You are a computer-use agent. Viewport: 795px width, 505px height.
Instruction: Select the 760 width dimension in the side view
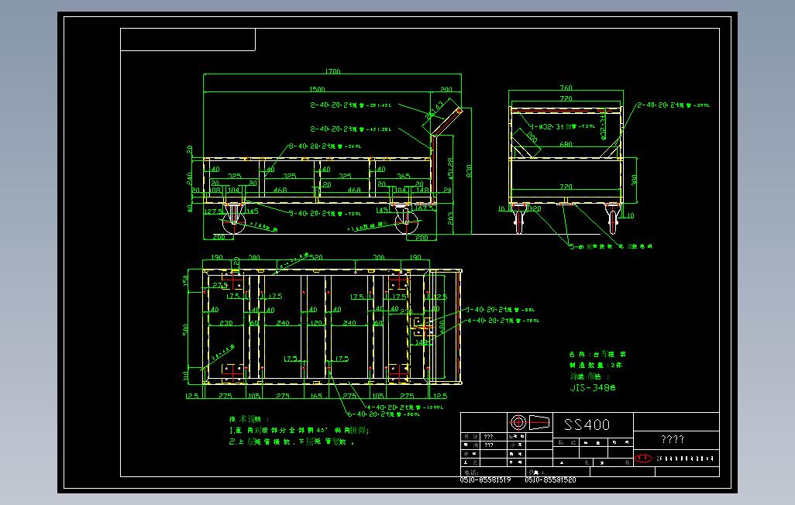566,88
